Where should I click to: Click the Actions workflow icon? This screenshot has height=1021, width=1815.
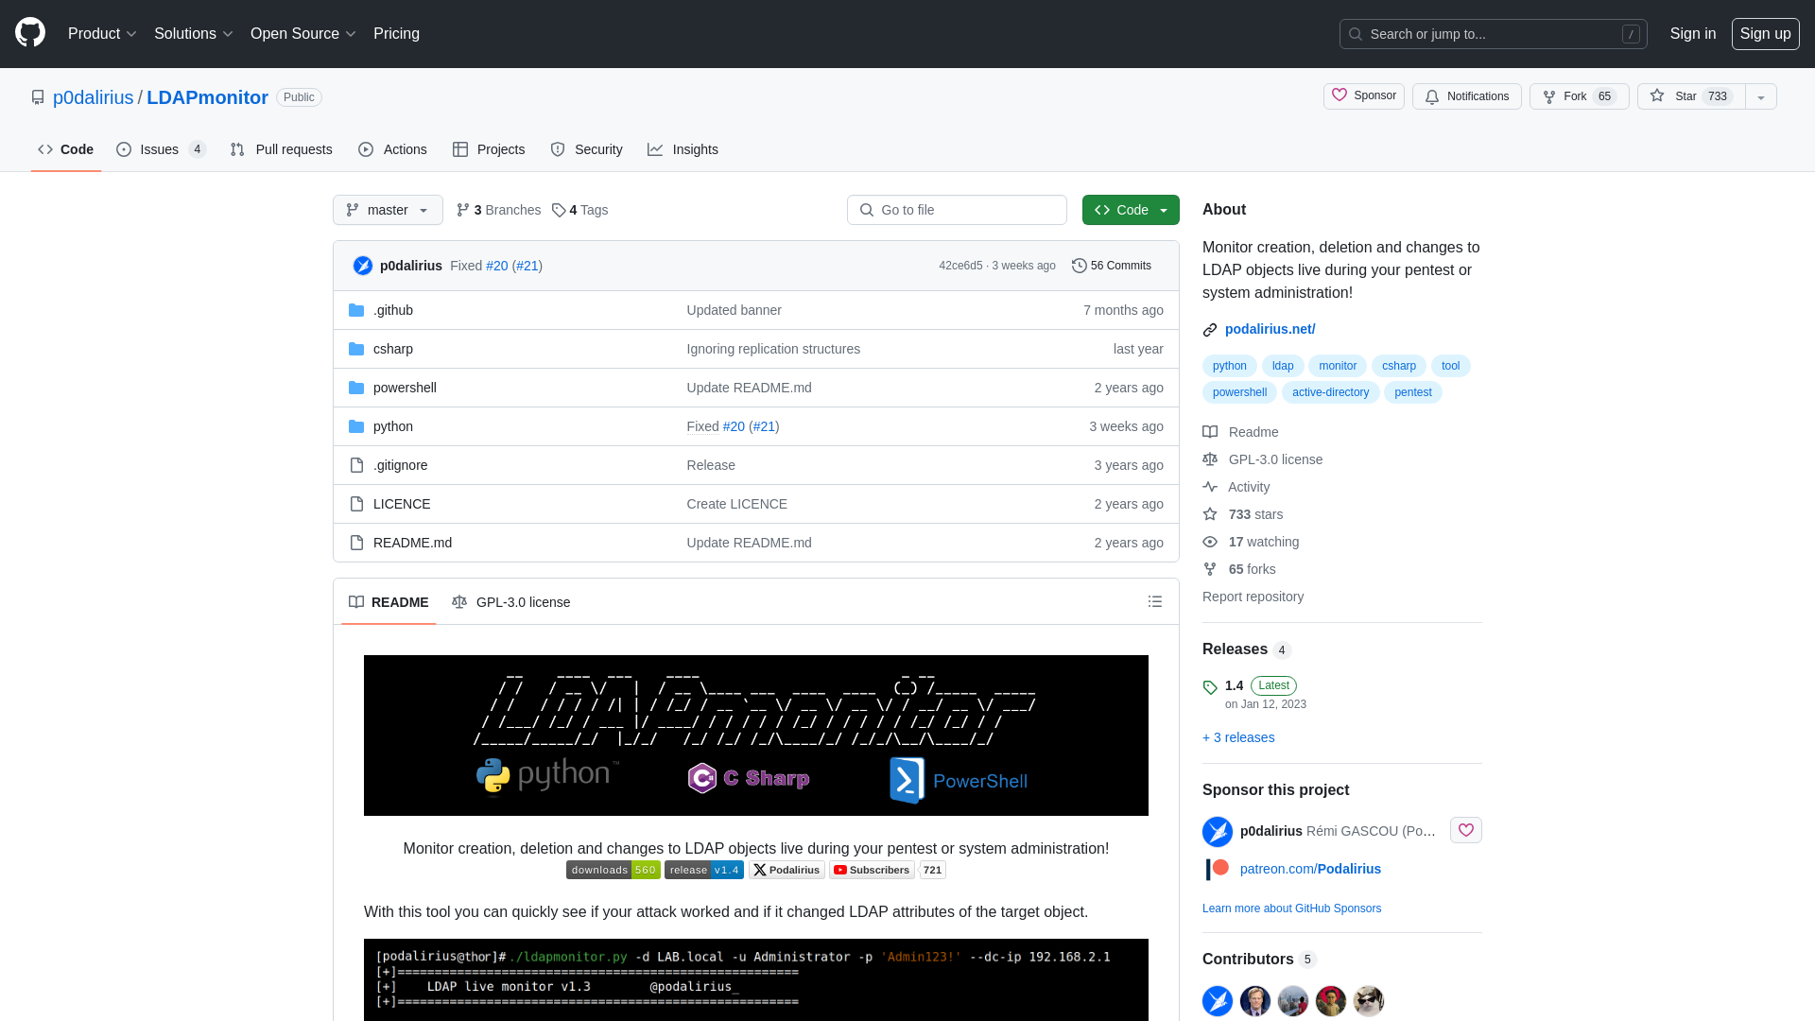point(367,149)
